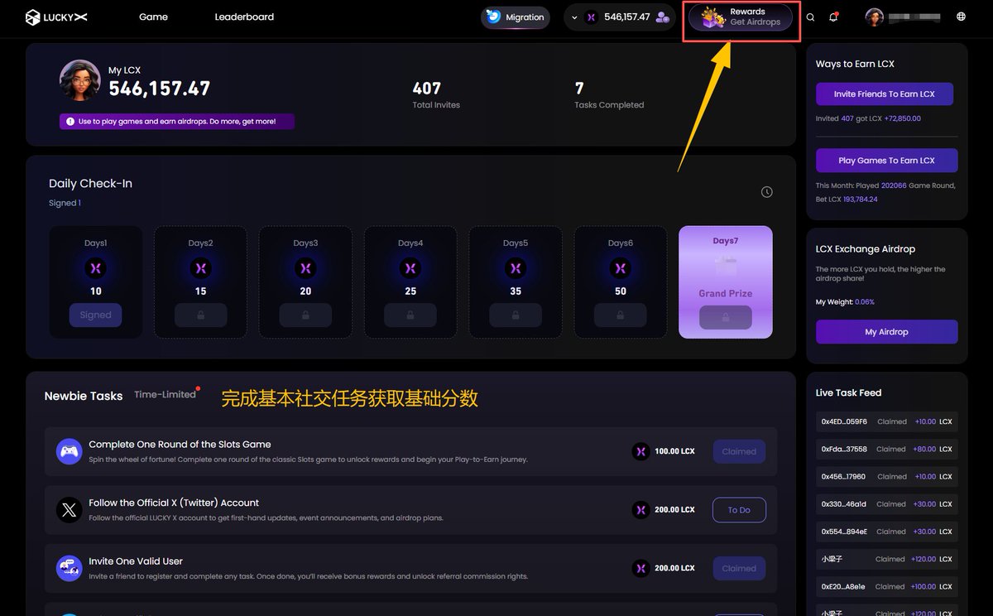Image resolution: width=993 pixels, height=616 pixels.
Task: Click the My Weight 0.06% value
Action: (x=865, y=302)
